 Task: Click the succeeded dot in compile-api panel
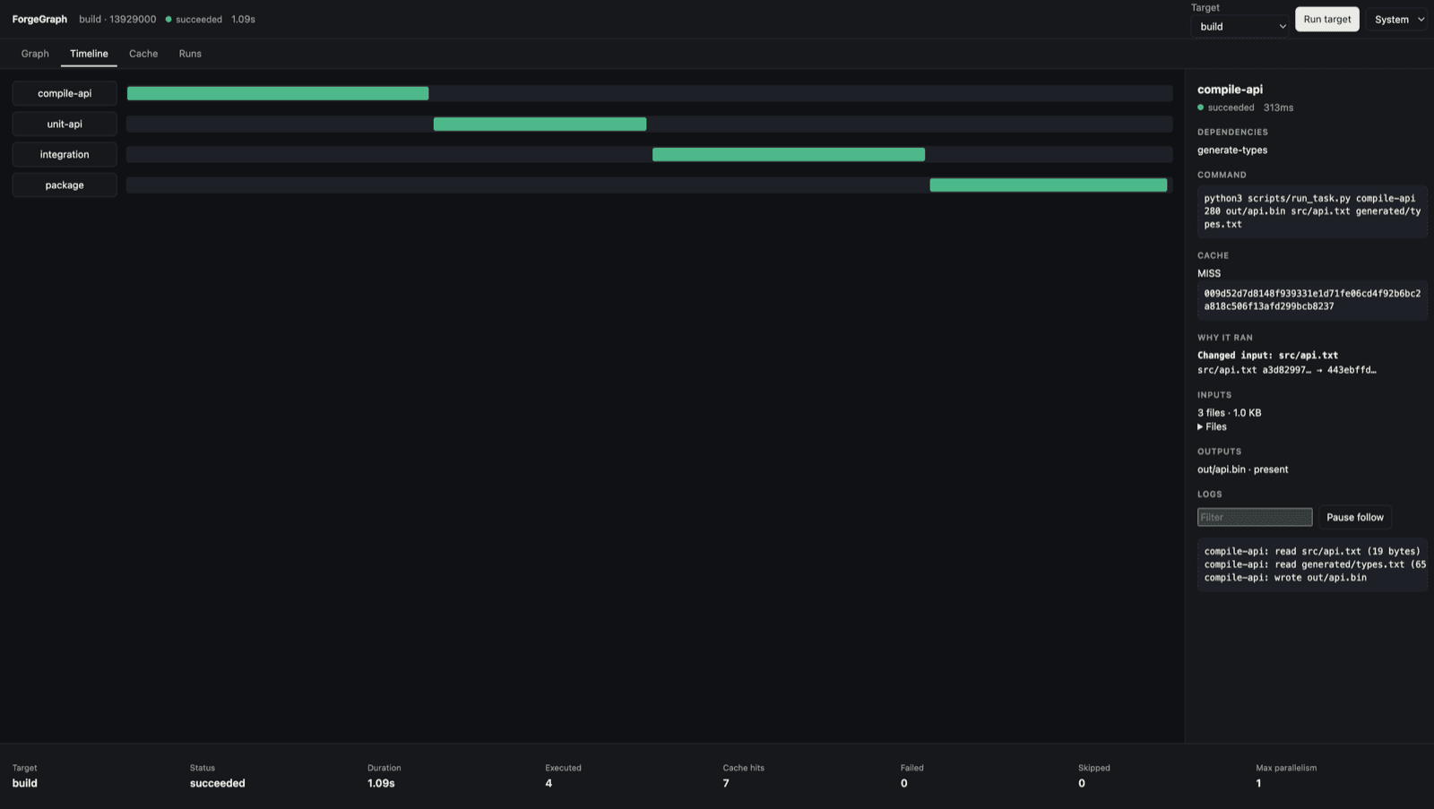(x=1201, y=108)
